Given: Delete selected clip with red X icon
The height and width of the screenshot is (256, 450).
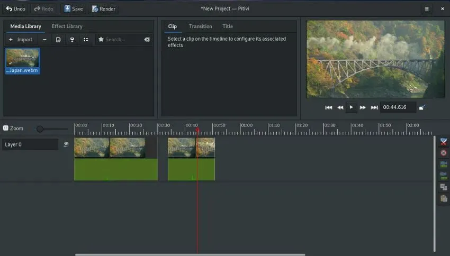Looking at the screenshot, I should pos(444,153).
